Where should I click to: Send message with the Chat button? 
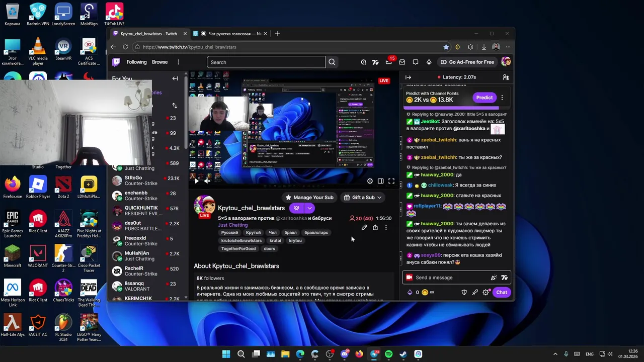coord(502,292)
